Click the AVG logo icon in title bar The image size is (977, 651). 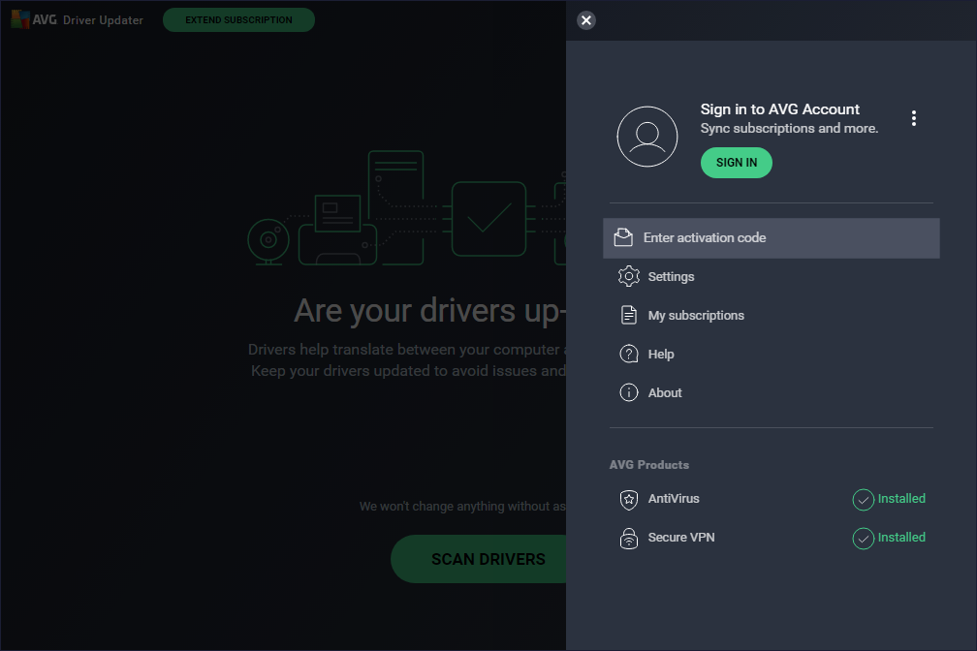point(20,19)
